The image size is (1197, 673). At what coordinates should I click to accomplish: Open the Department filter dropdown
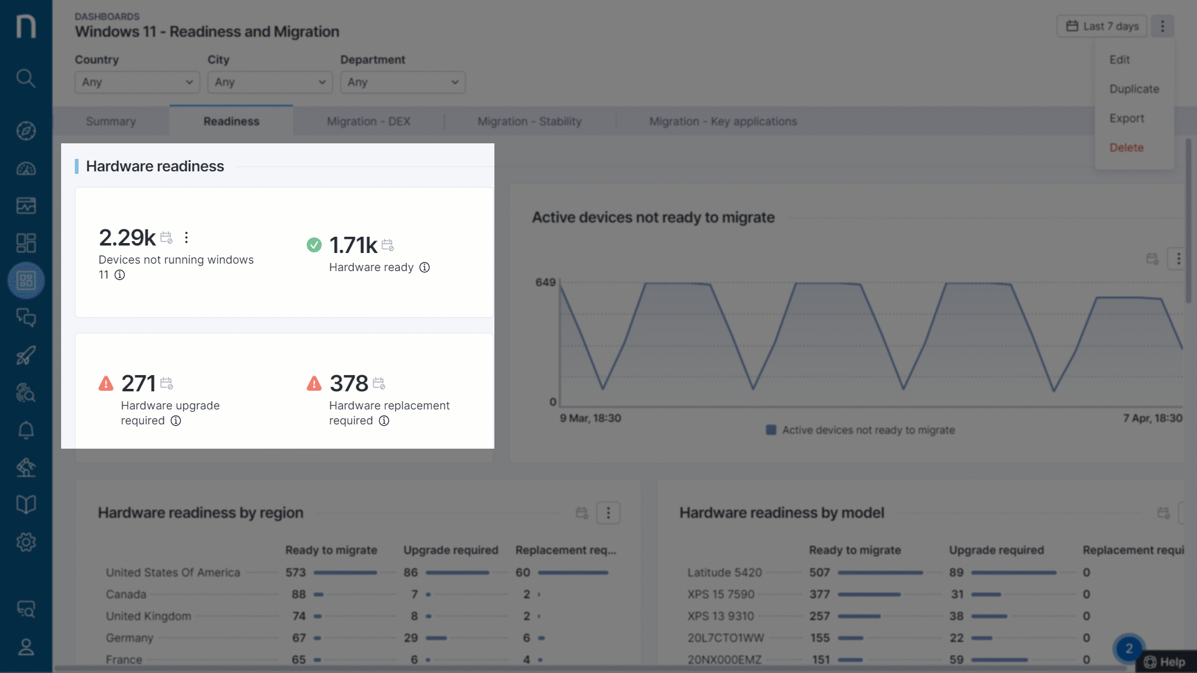(x=403, y=82)
